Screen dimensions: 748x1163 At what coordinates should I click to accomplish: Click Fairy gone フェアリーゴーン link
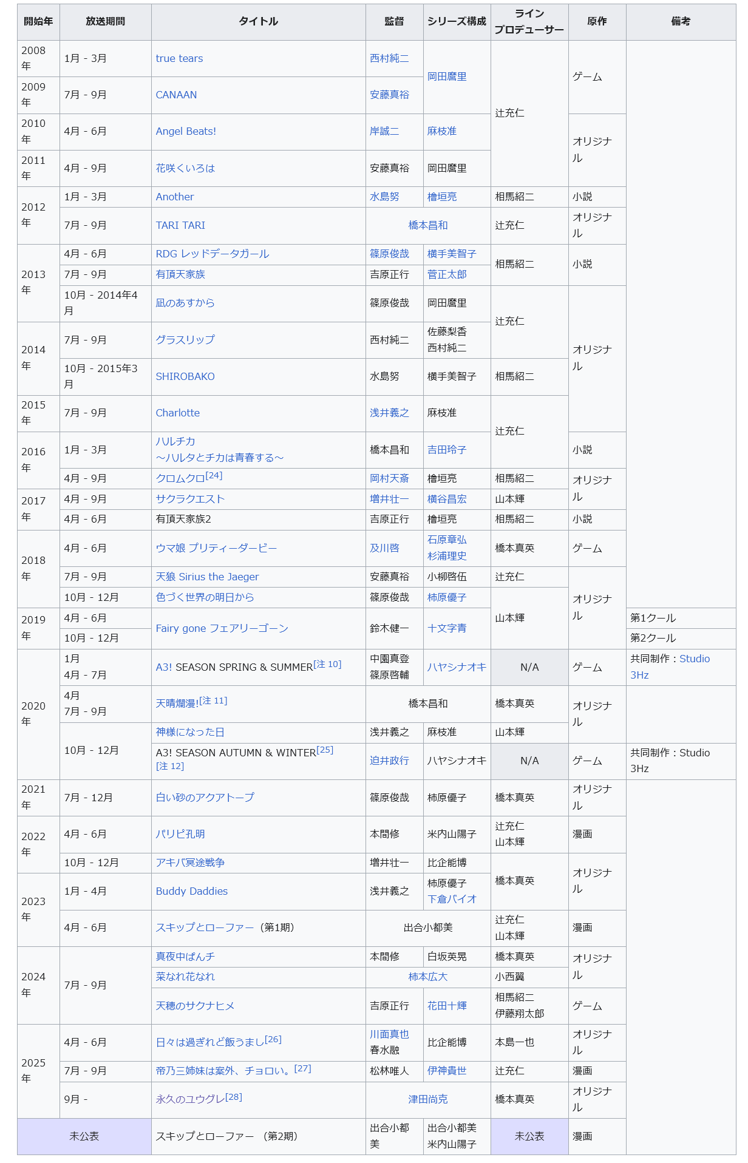pos(222,629)
